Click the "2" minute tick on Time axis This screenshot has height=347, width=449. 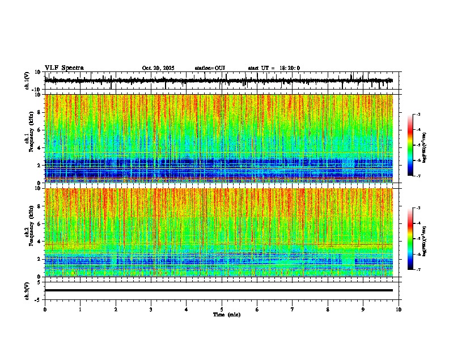[x=116, y=310]
